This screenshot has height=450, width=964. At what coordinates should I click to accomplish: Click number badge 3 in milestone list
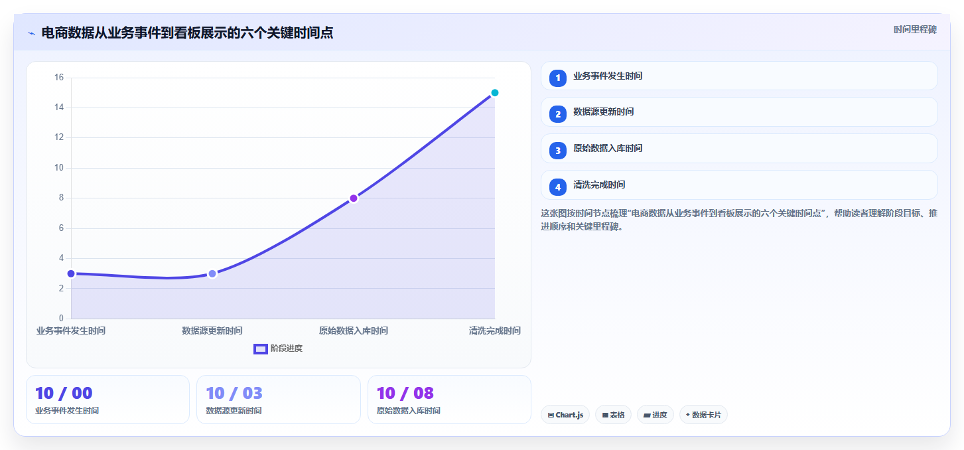(558, 151)
